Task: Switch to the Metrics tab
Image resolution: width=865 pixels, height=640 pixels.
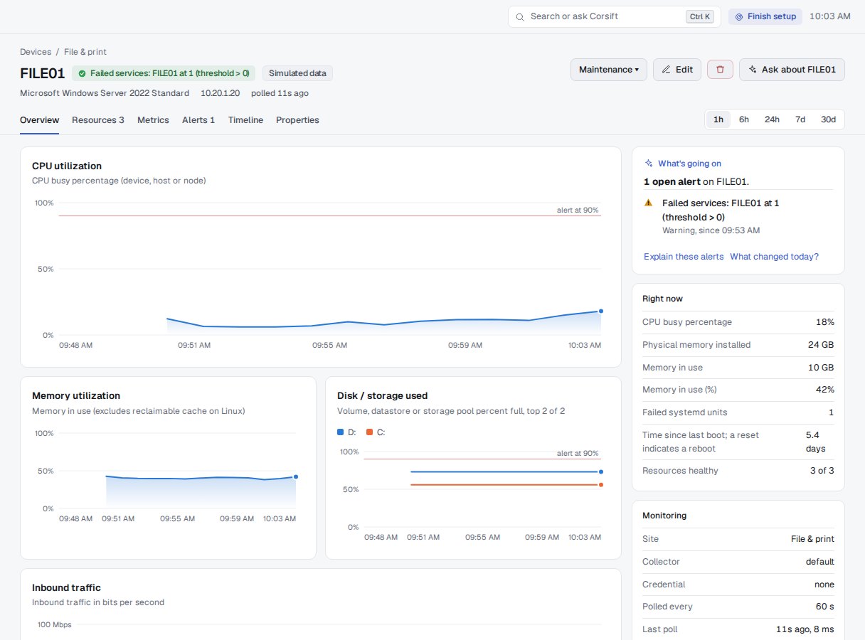Action: coord(153,120)
